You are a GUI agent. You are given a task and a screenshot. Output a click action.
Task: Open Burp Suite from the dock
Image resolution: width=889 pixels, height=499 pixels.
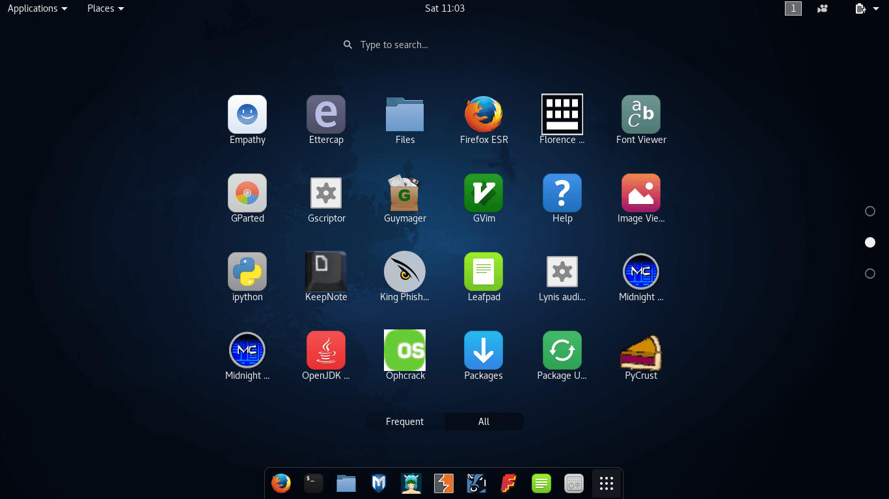[x=444, y=483]
